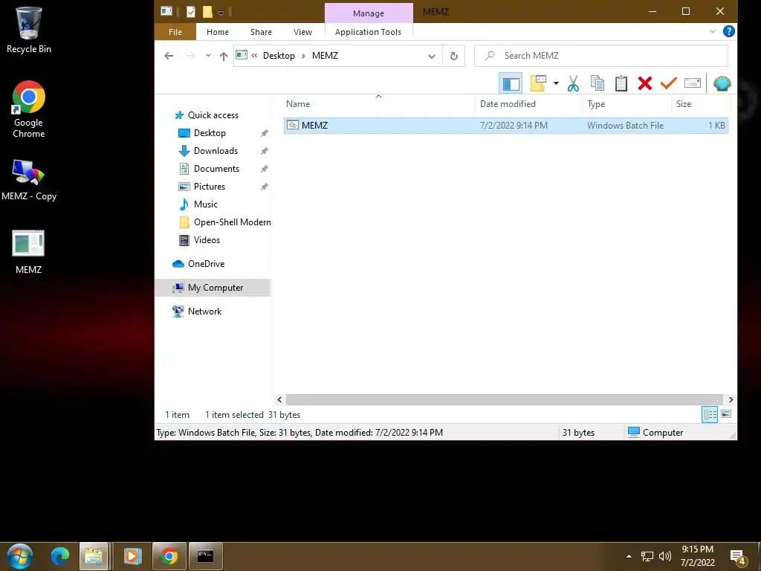
Task: Sort by the Name column header
Action: coord(378,104)
